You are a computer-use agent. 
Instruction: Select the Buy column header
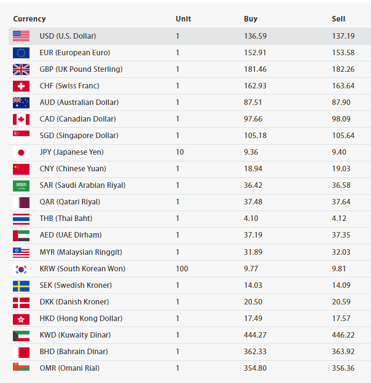pyautogui.click(x=251, y=19)
